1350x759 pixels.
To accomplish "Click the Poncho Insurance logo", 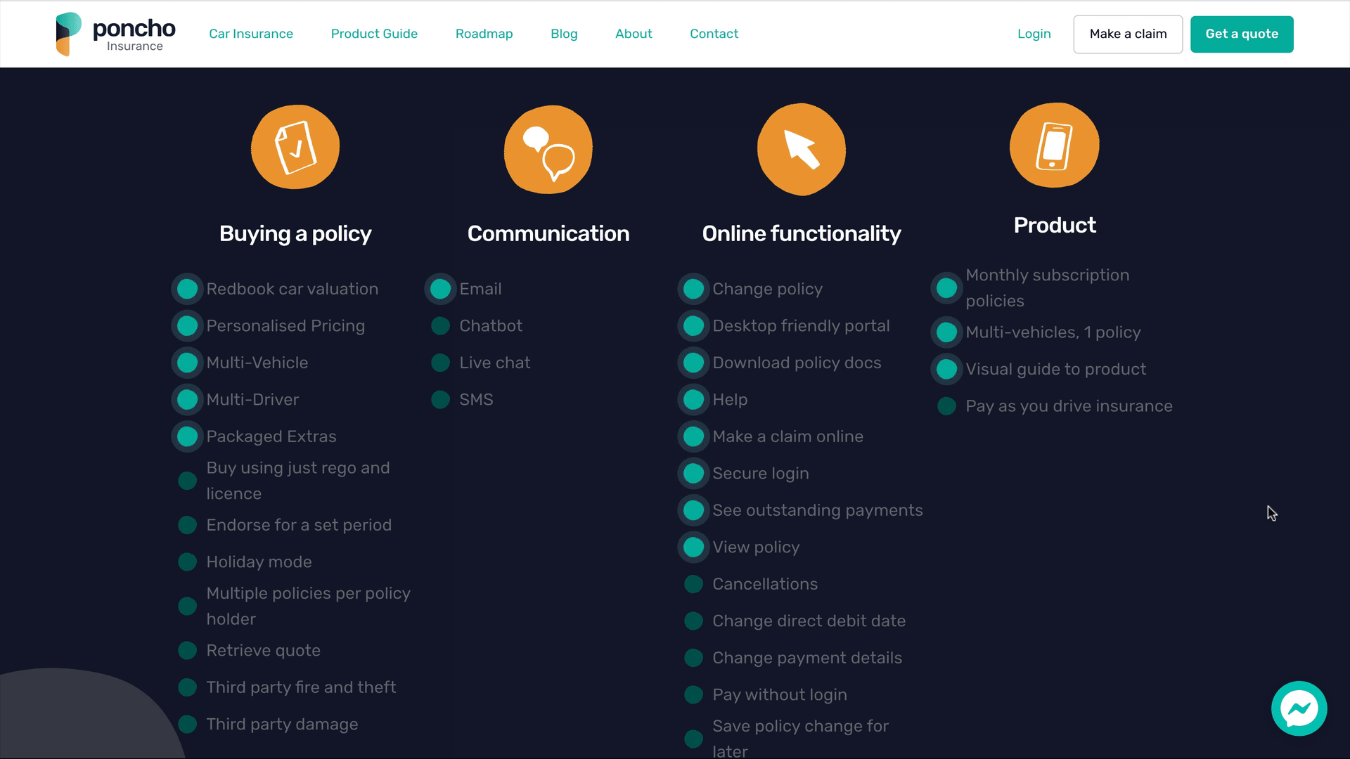I will coord(116,34).
